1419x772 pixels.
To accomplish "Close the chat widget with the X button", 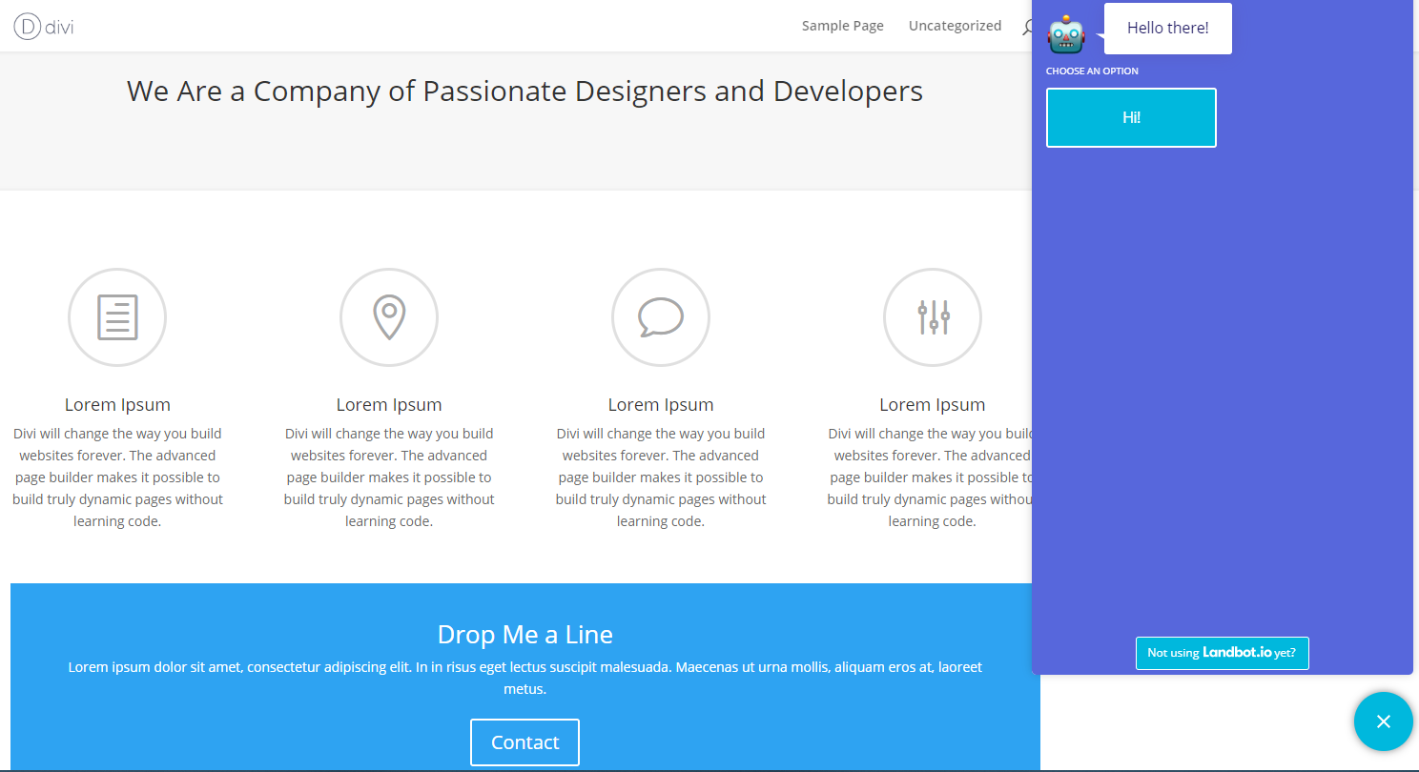I will coord(1384,721).
